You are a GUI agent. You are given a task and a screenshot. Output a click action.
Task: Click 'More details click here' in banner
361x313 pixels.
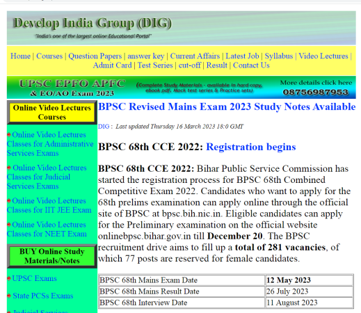(316, 83)
